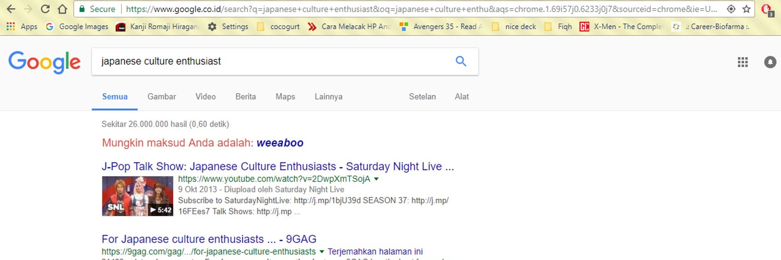The width and height of the screenshot is (781, 260).
Task: Go back using the browser back arrow
Action: coord(11,9)
